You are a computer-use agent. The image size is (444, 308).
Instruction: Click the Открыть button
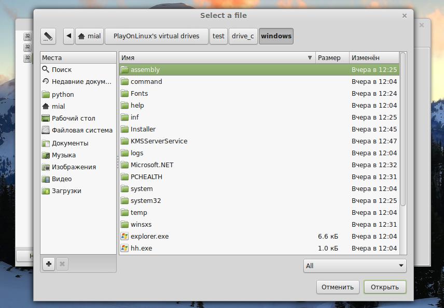pyautogui.click(x=385, y=287)
